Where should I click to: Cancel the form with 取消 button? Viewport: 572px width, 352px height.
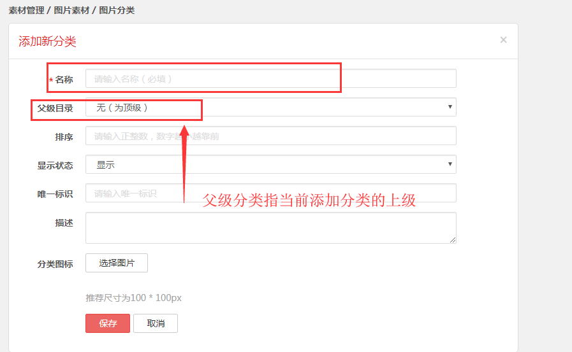click(x=156, y=323)
